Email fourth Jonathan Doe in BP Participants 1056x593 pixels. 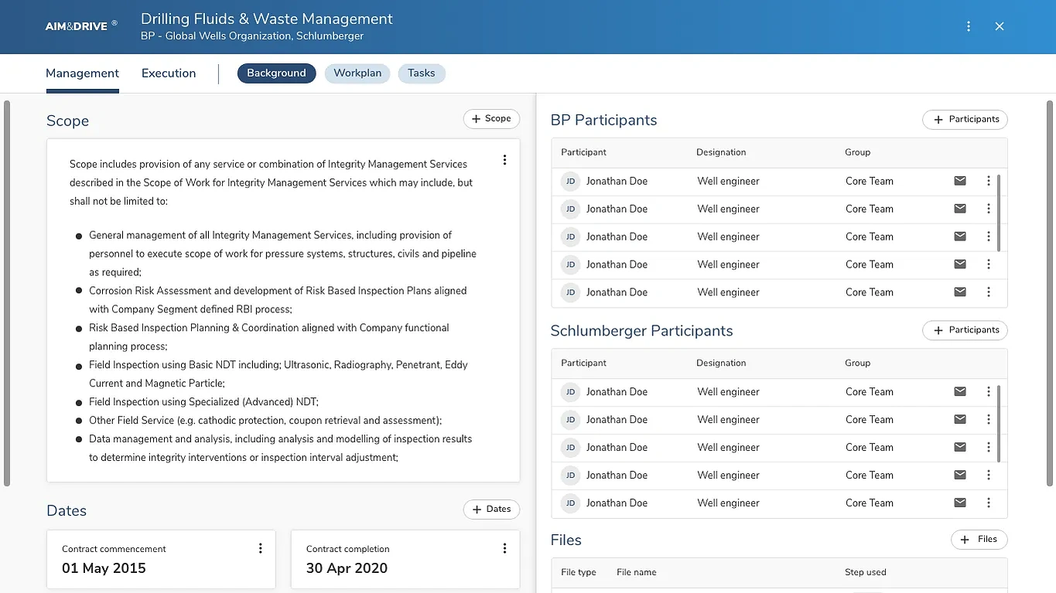pyautogui.click(x=960, y=264)
